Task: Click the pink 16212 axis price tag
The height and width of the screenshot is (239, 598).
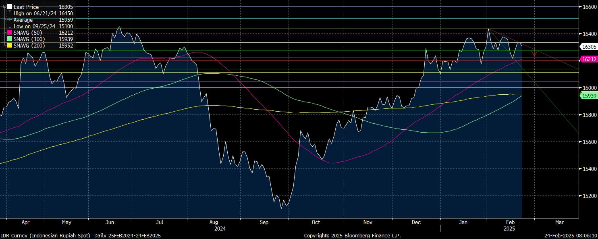Action: tap(589, 59)
